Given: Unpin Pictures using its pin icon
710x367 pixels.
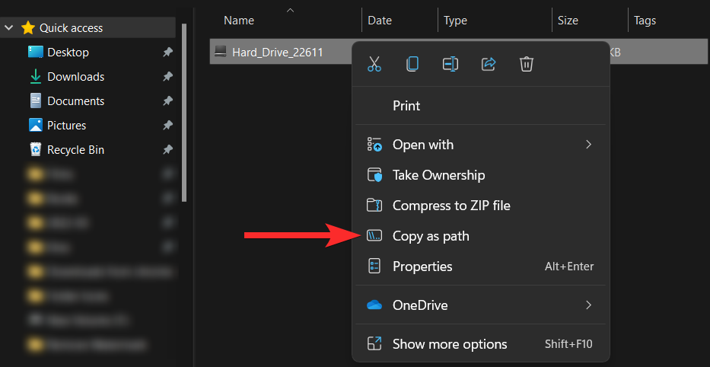Looking at the screenshot, I should click(x=167, y=126).
